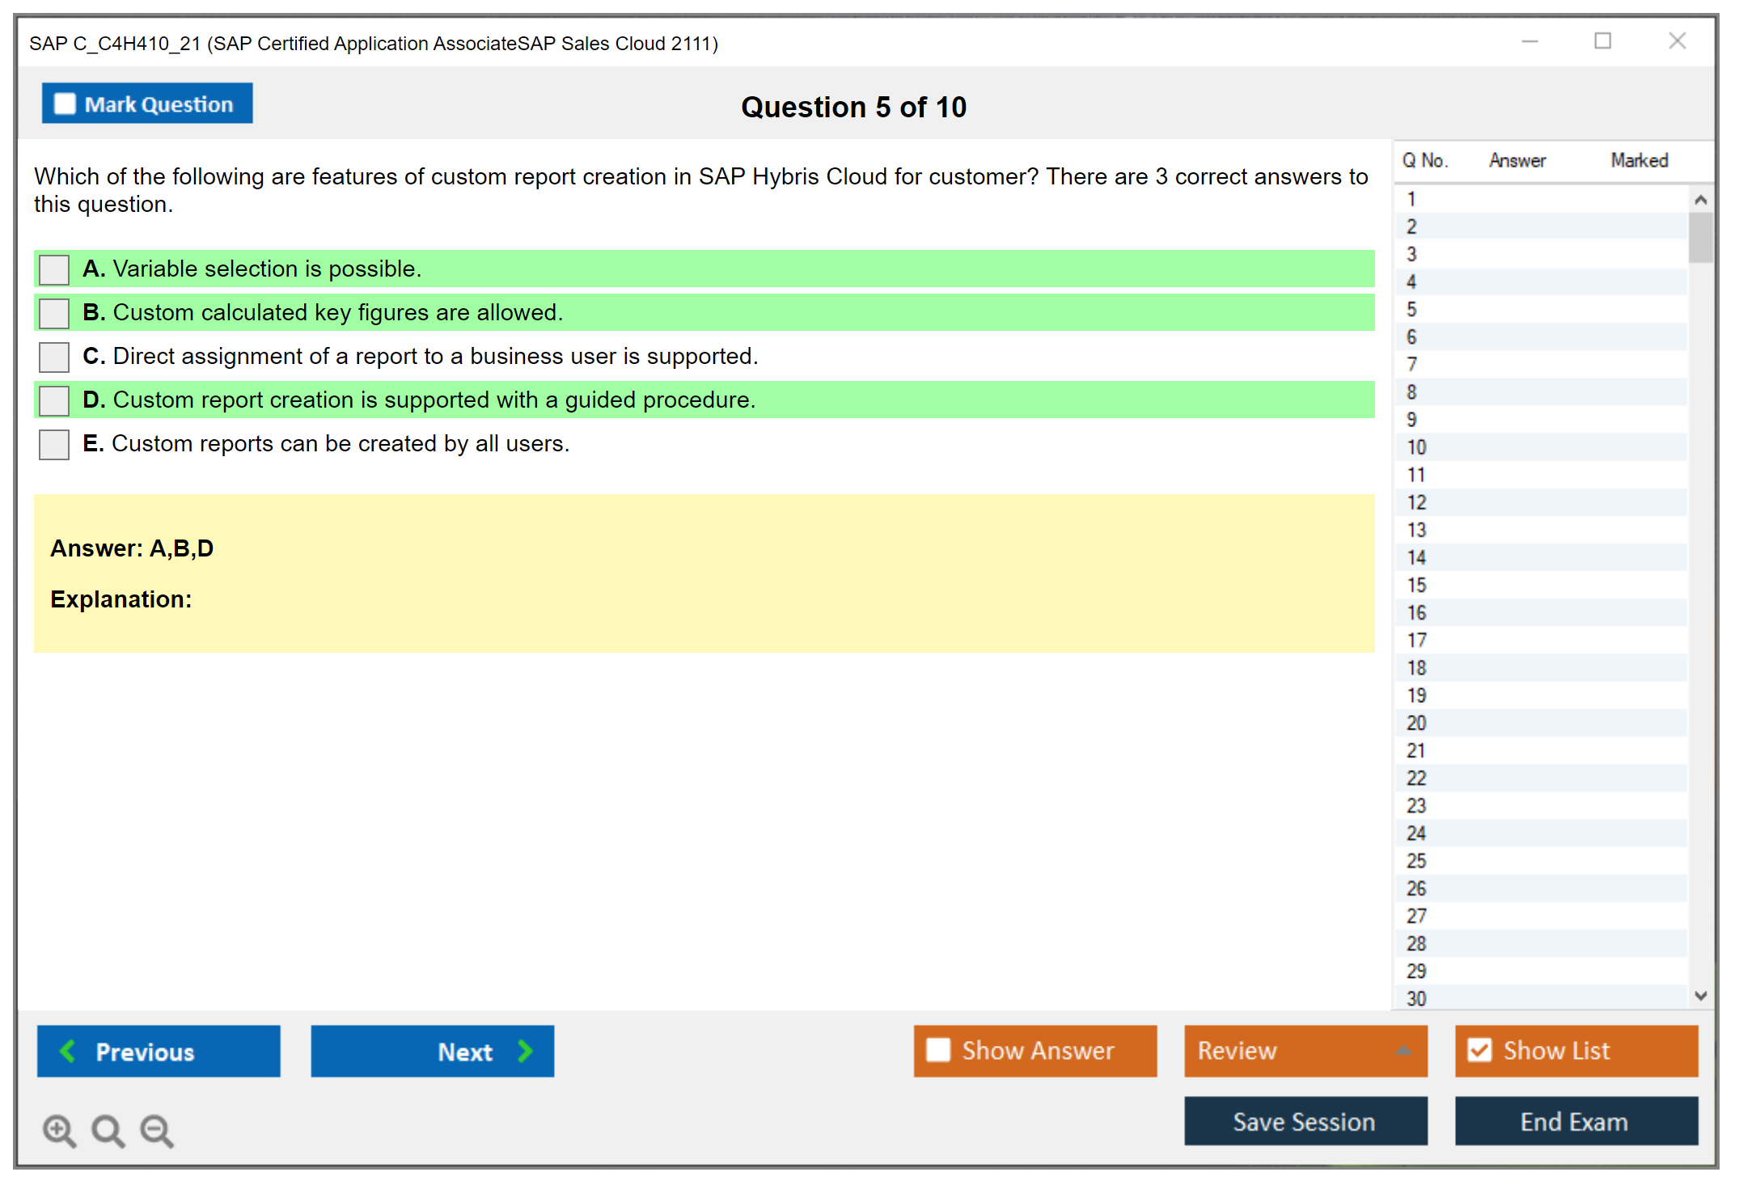The image size is (1739, 1189).
Task: Jump to question 21 in the list
Action: (x=1417, y=751)
